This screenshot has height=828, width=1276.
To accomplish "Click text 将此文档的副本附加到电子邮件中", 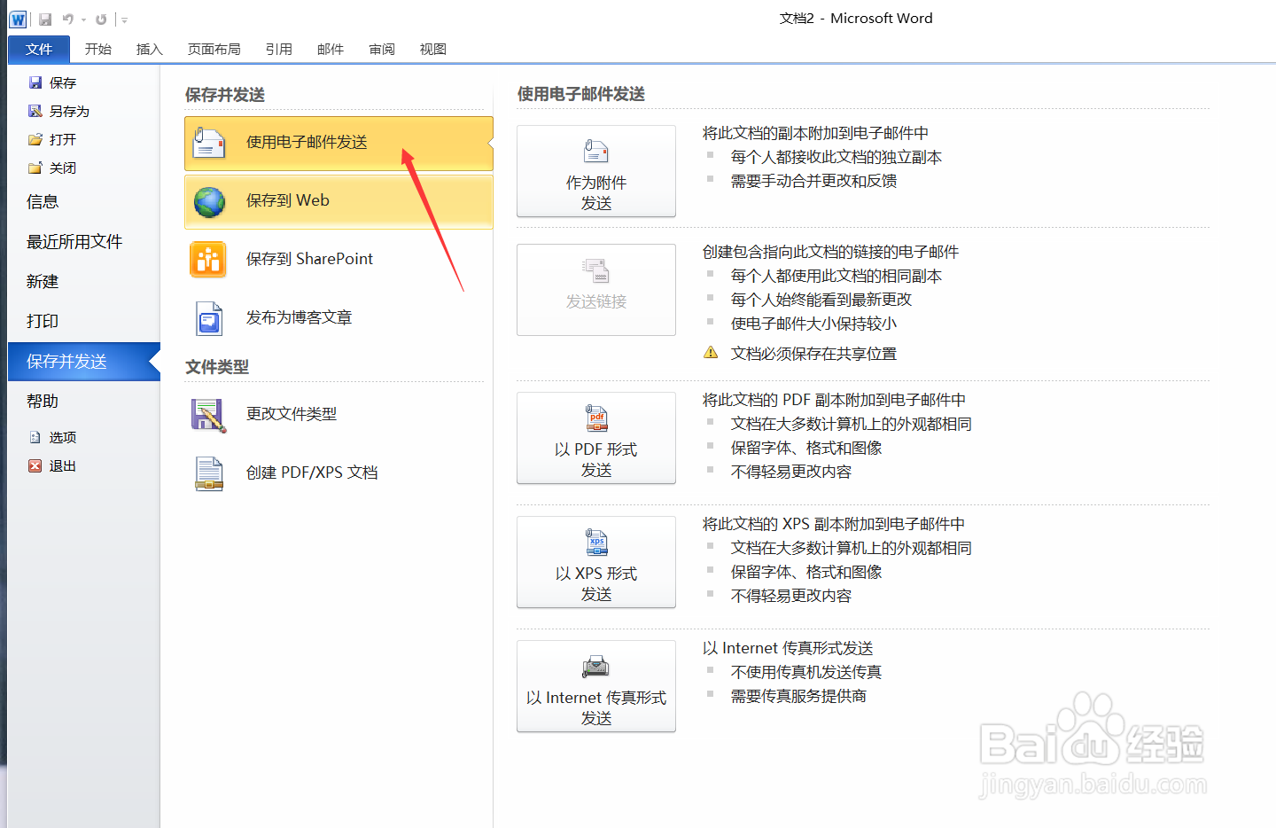I will point(815,133).
